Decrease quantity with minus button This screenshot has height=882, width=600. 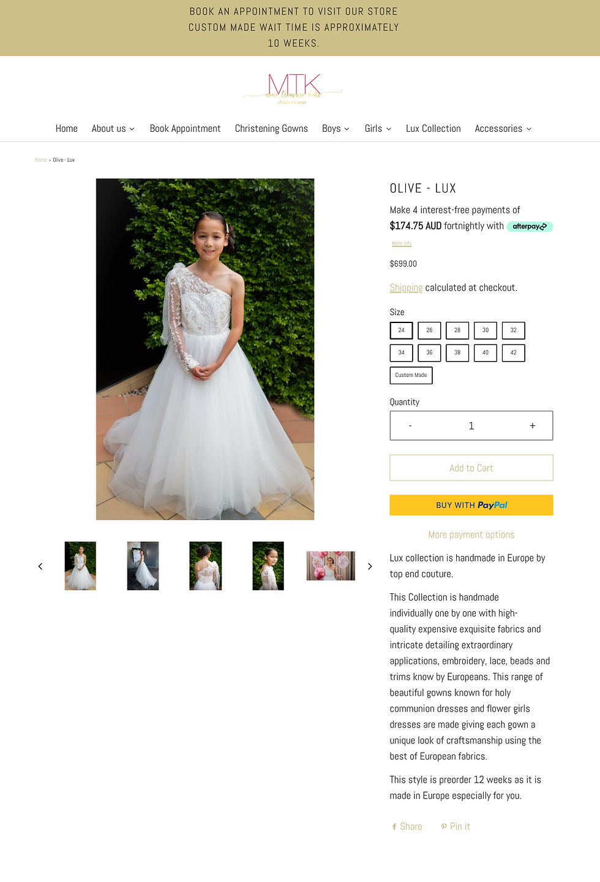[x=410, y=425]
